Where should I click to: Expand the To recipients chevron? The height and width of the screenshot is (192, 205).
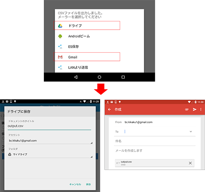pyautogui.click(x=191, y=132)
